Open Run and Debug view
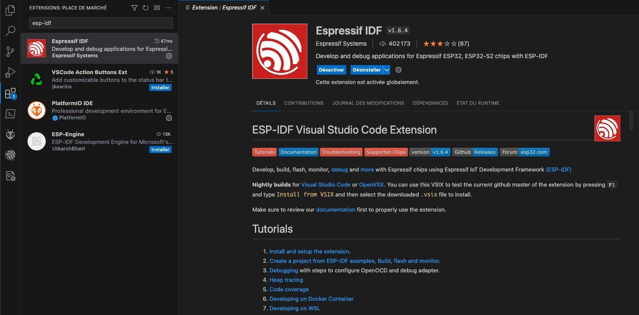This screenshot has height=315, width=639. (10, 72)
